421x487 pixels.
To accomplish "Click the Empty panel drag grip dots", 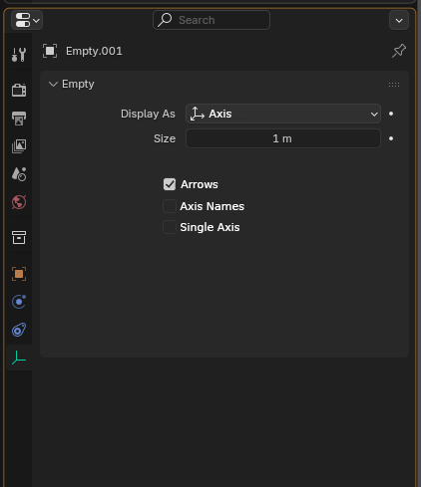I will [x=394, y=85].
